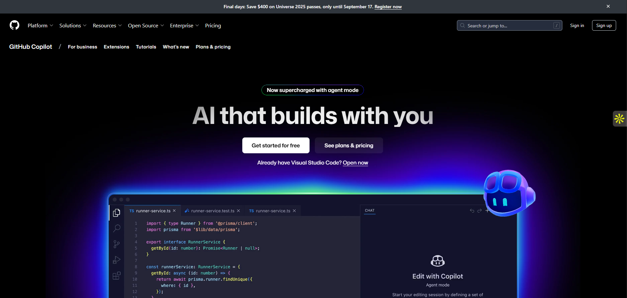Close the last runner-service.ts tab
This screenshot has width=627, height=298.
[294, 211]
